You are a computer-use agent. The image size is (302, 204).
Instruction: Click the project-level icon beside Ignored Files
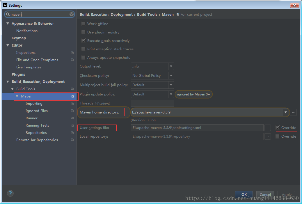(x=72, y=111)
